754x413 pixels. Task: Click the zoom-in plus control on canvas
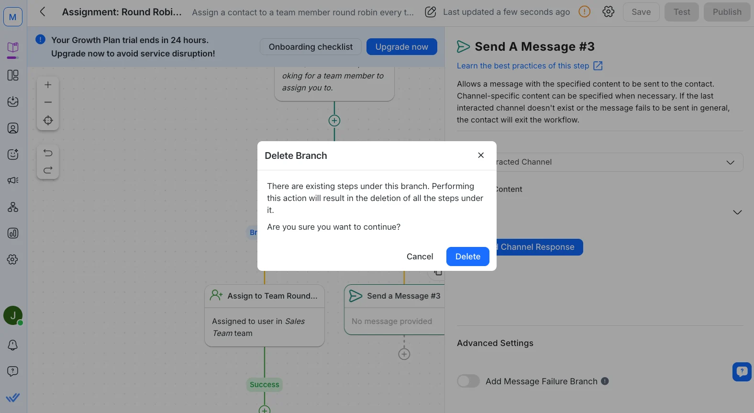pyautogui.click(x=48, y=84)
